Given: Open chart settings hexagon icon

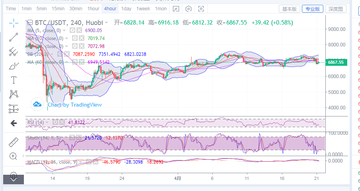Looking at the screenshot, I should tap(188, 9).
